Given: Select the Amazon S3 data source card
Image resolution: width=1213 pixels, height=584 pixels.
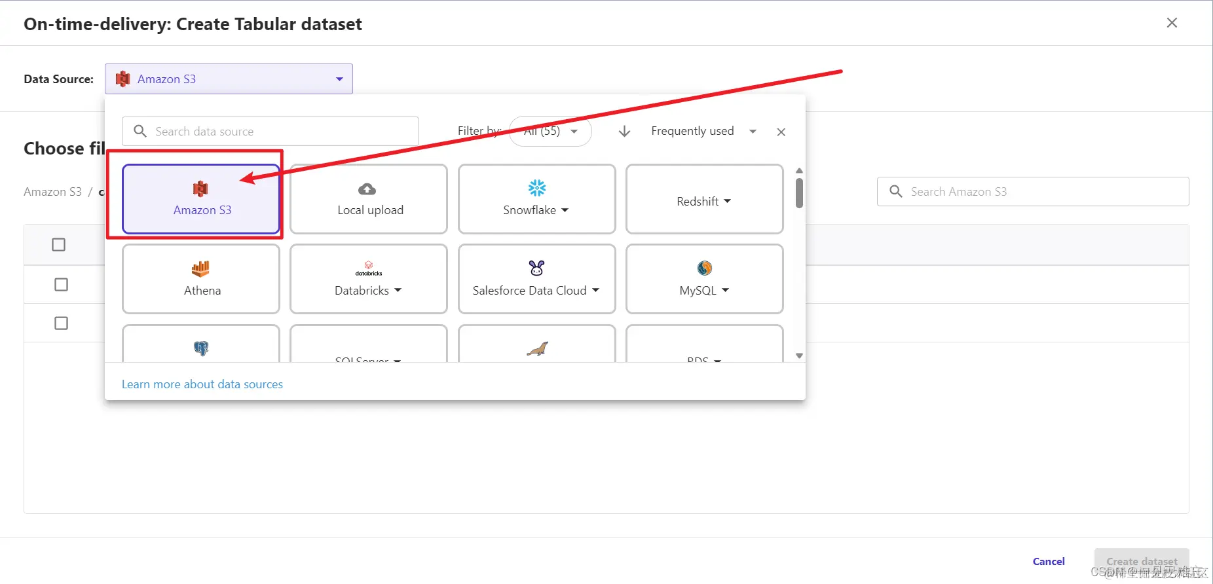Looking at the screenshot, I should coord(201,199).
